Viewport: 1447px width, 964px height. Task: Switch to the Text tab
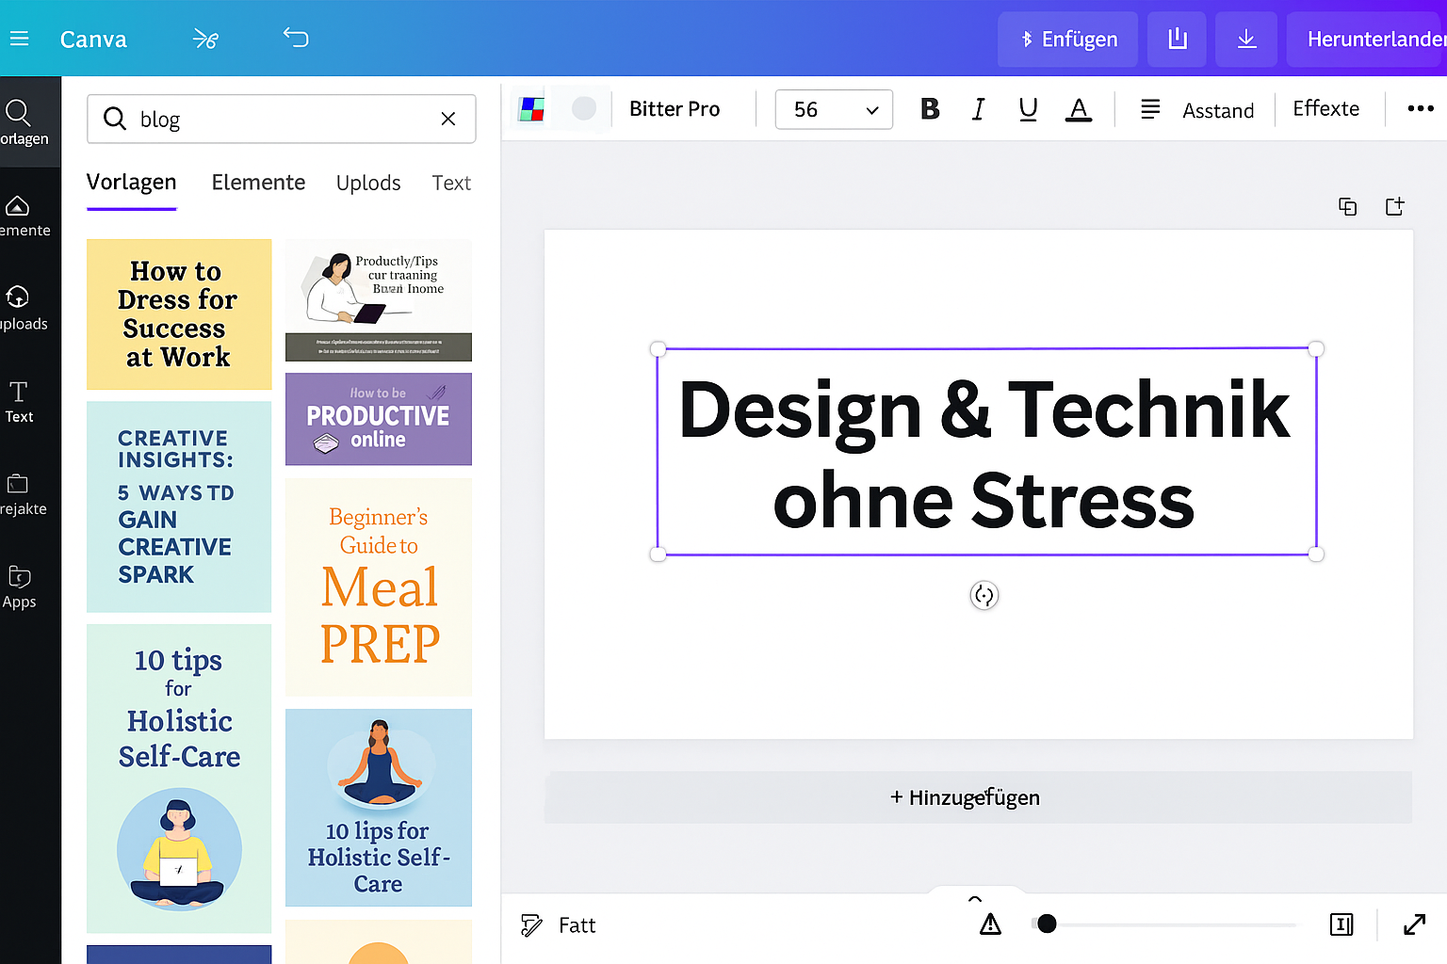(x=451, y=183)
